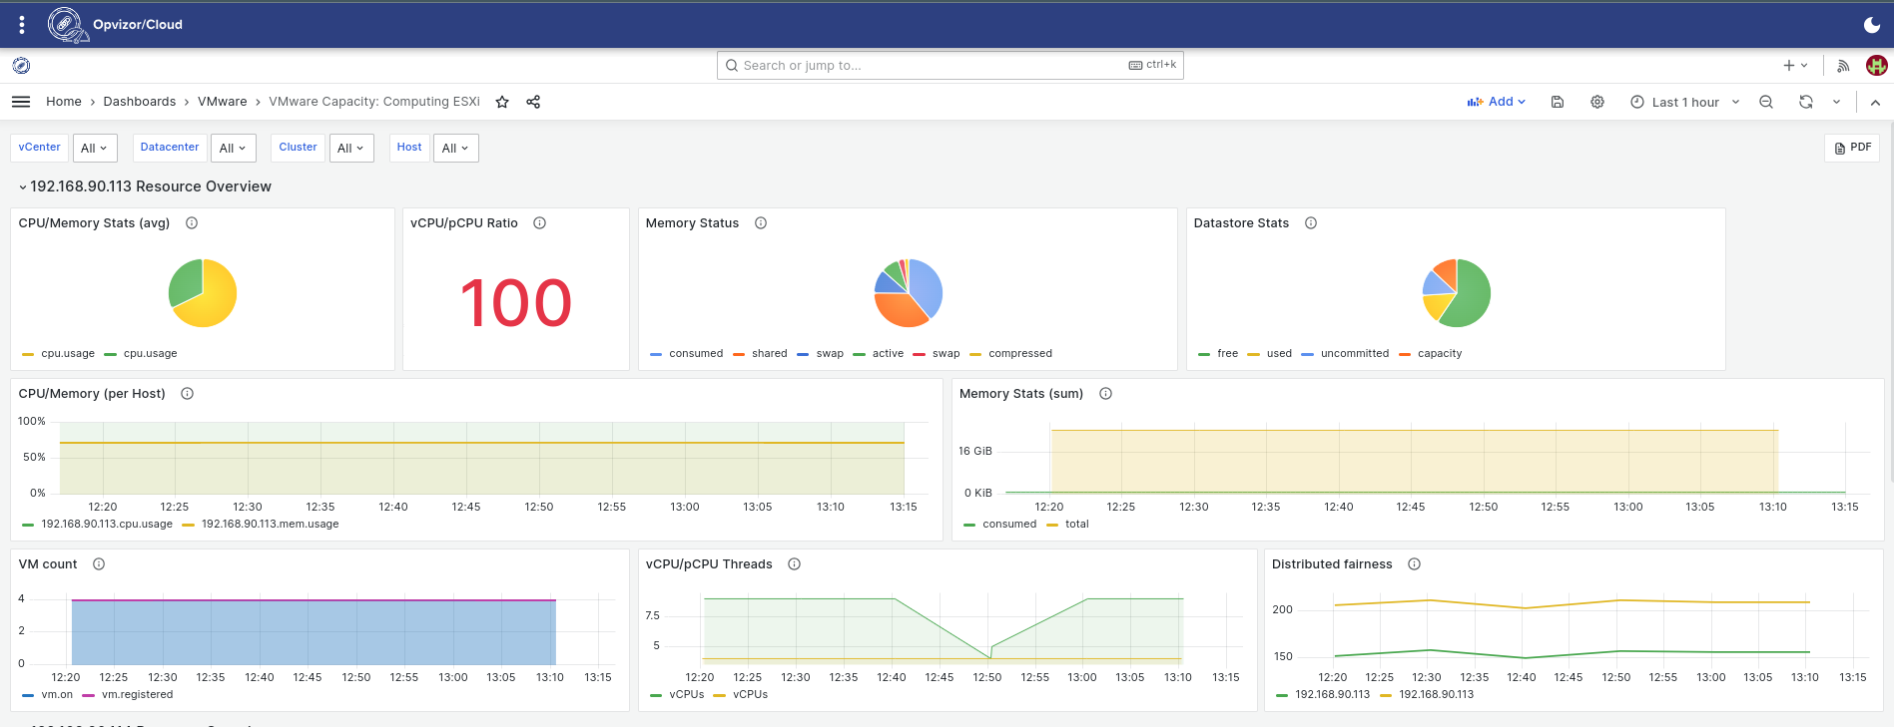Open the vCenter All dropdown

(x=95, y=148)
